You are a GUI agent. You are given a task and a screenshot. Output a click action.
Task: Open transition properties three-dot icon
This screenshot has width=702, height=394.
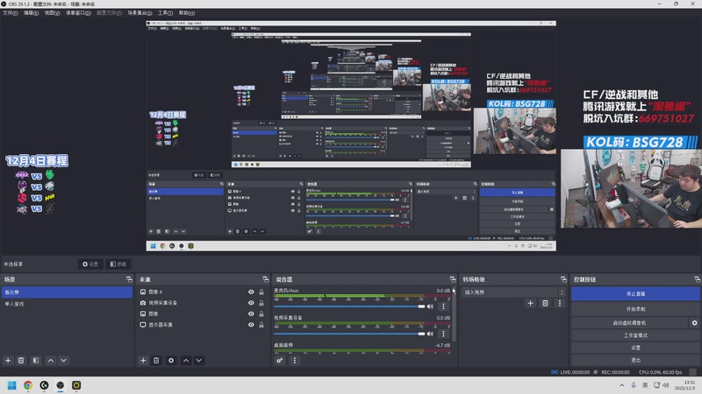[559, 303]
